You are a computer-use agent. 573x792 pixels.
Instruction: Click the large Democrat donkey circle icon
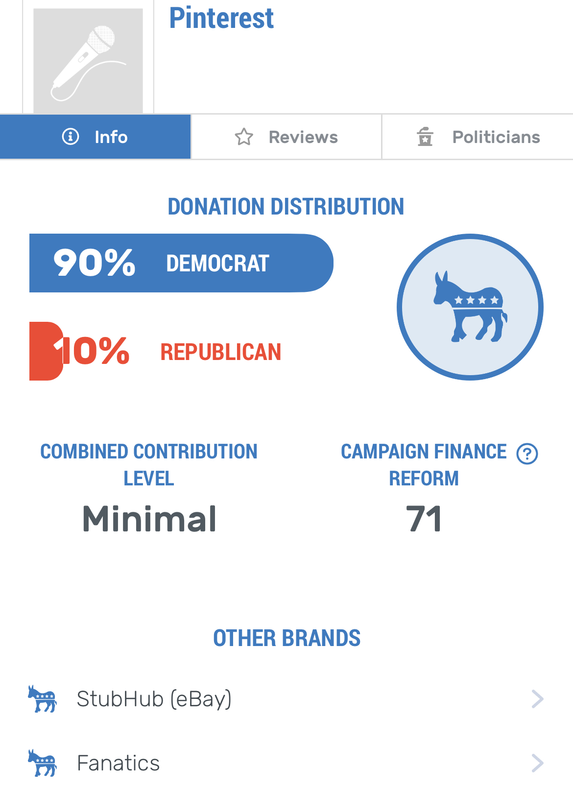[x=470, y=307]
